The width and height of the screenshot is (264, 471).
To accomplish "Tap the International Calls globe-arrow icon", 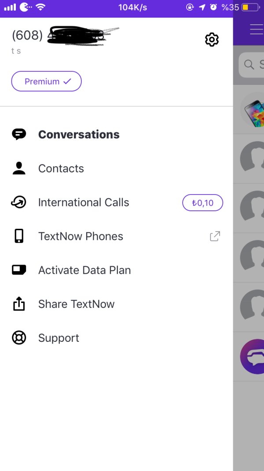I will tap(19, 202).
